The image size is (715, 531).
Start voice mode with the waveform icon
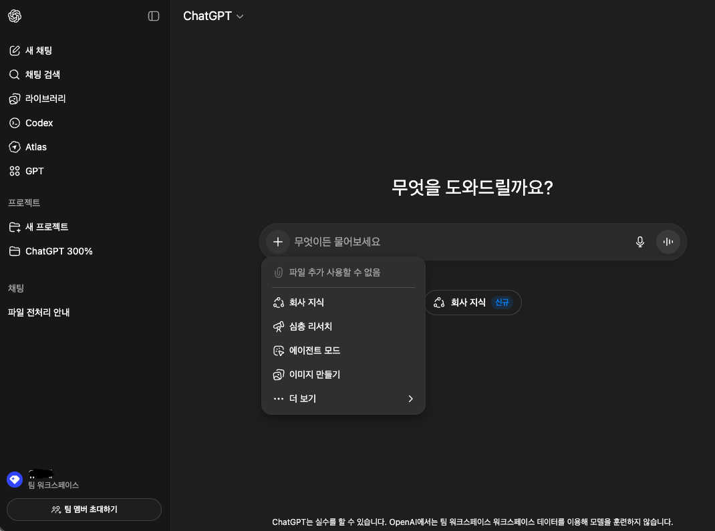(668, 242)
